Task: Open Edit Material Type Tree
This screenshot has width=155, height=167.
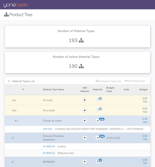Action: (x=108, y=81)
